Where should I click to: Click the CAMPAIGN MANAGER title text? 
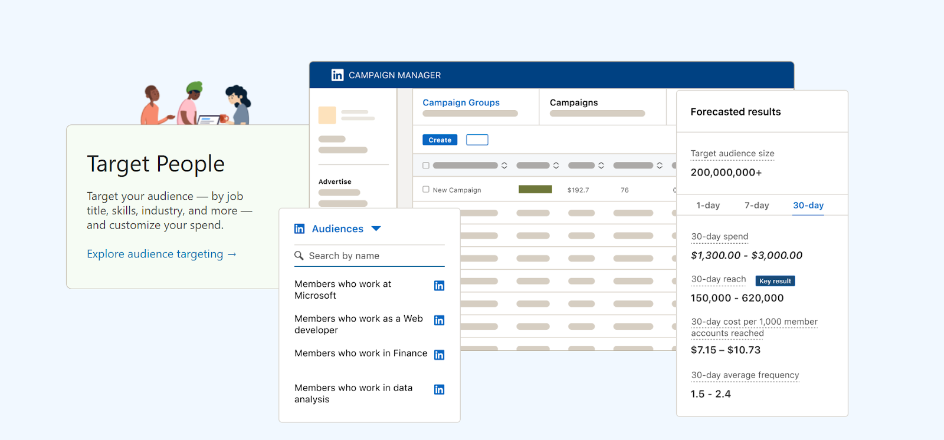(x=395, y=75)
